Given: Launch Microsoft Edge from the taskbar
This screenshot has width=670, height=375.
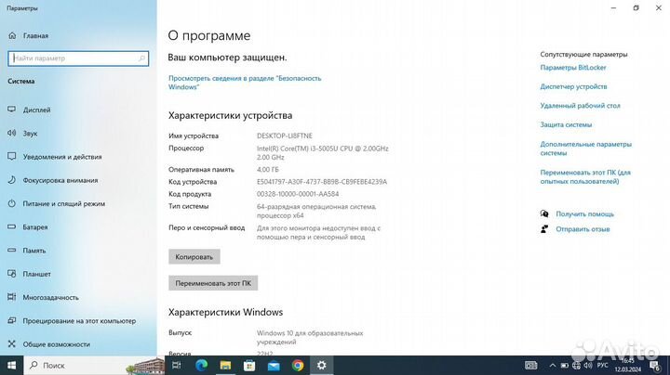Looking at the screenshot, I should tap(201, 365).
